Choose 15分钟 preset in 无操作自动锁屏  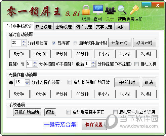(62, 94)
